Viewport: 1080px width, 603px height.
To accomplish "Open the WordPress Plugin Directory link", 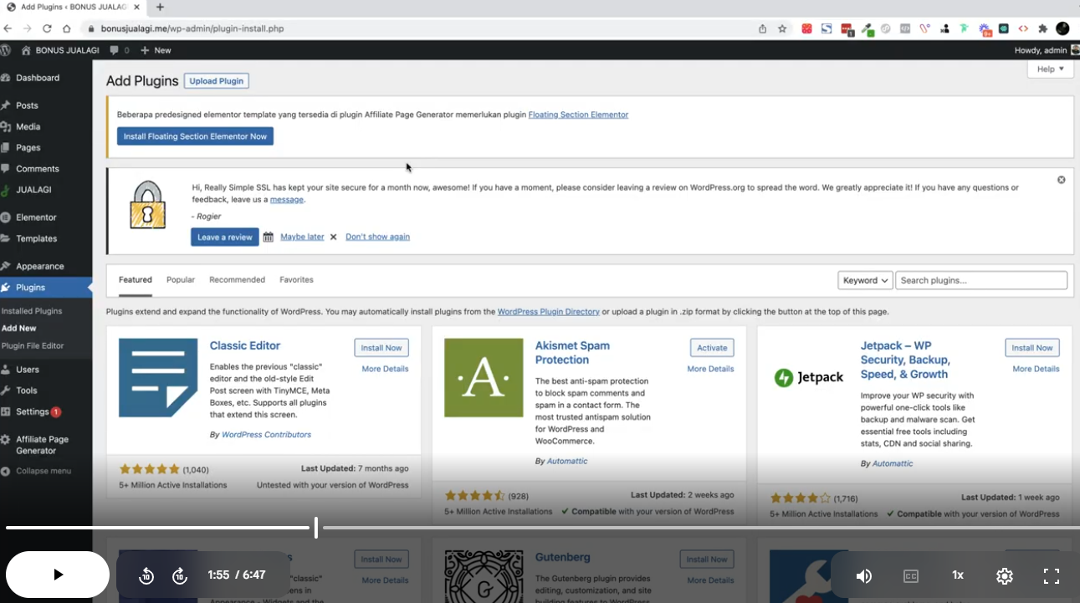I will (548, 312).
